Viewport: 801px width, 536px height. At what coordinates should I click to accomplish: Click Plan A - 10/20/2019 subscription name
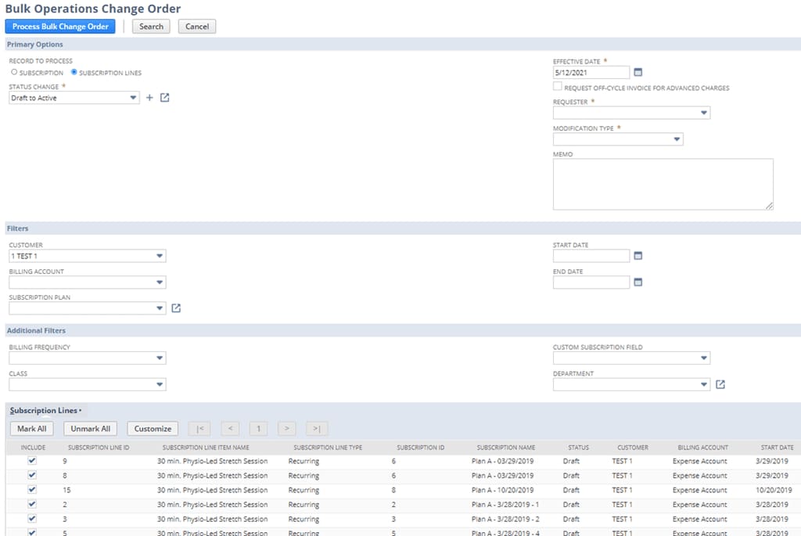tap(502, 490)
